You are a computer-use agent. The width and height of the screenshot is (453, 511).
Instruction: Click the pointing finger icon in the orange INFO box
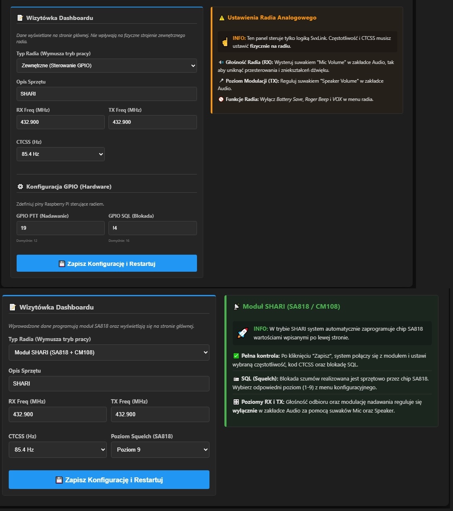pyautogui.click(x=225, y=42)
